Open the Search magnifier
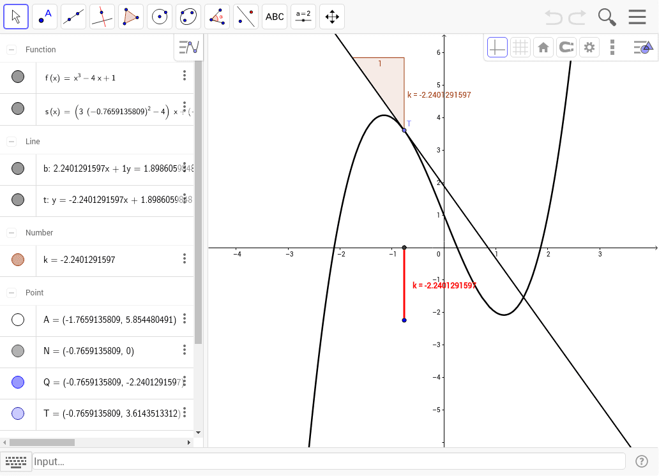659x476 pixels. point(607,17)
